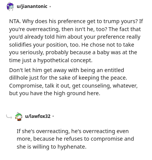The width and height of the screenshot is (152, 160).
Task: Click the line "you'd already told him about your preference"
Action: coord(75,37)
